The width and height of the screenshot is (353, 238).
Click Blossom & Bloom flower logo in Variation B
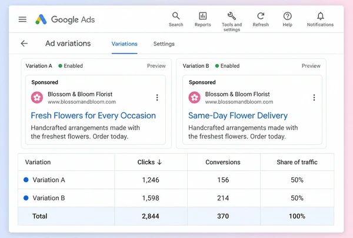click(194, 97)
